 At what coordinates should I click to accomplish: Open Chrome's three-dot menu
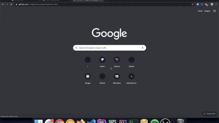[x=216, y=4]
